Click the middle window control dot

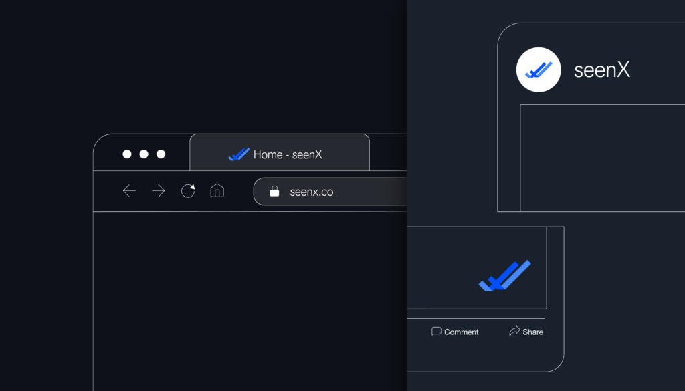coord(144,154)
